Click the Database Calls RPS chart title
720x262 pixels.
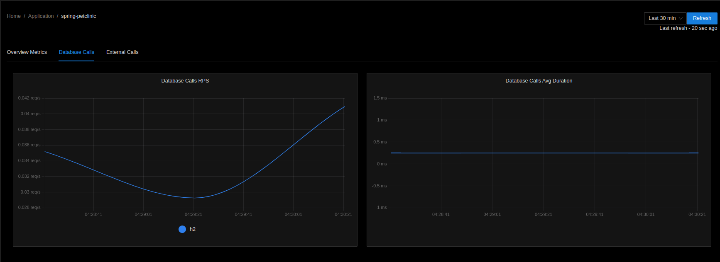(185, 81)
